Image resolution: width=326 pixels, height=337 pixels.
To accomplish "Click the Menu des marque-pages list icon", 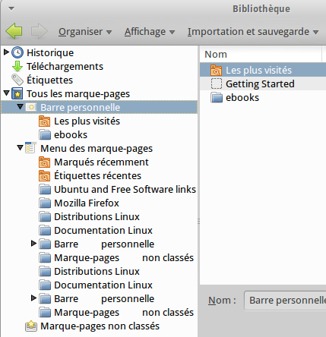I will pos(31,148).
